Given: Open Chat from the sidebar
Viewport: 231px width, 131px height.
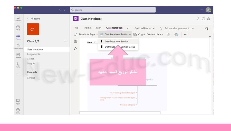Looking at the screenshot, I should (18, 28).
